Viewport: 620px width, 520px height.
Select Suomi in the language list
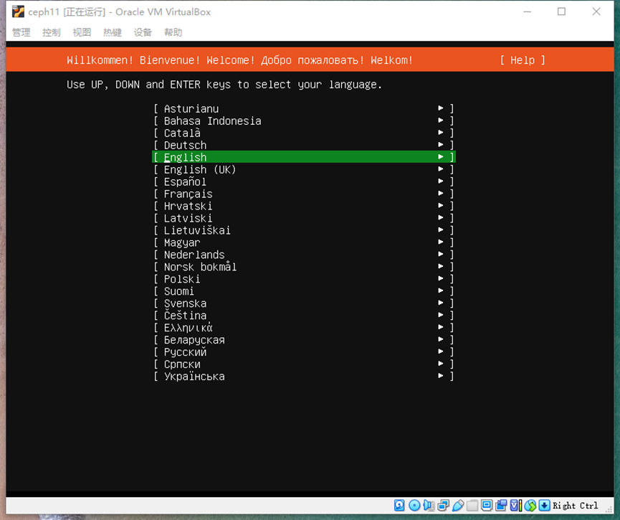pos(304,291)
